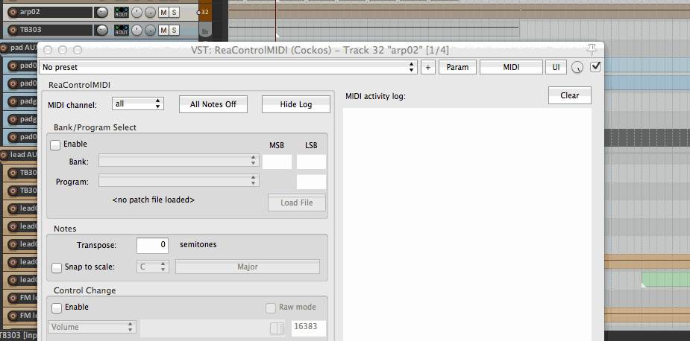Click the TB303 track width knob
This screenshot has height=341, width=690.
[x=151, y=30]
